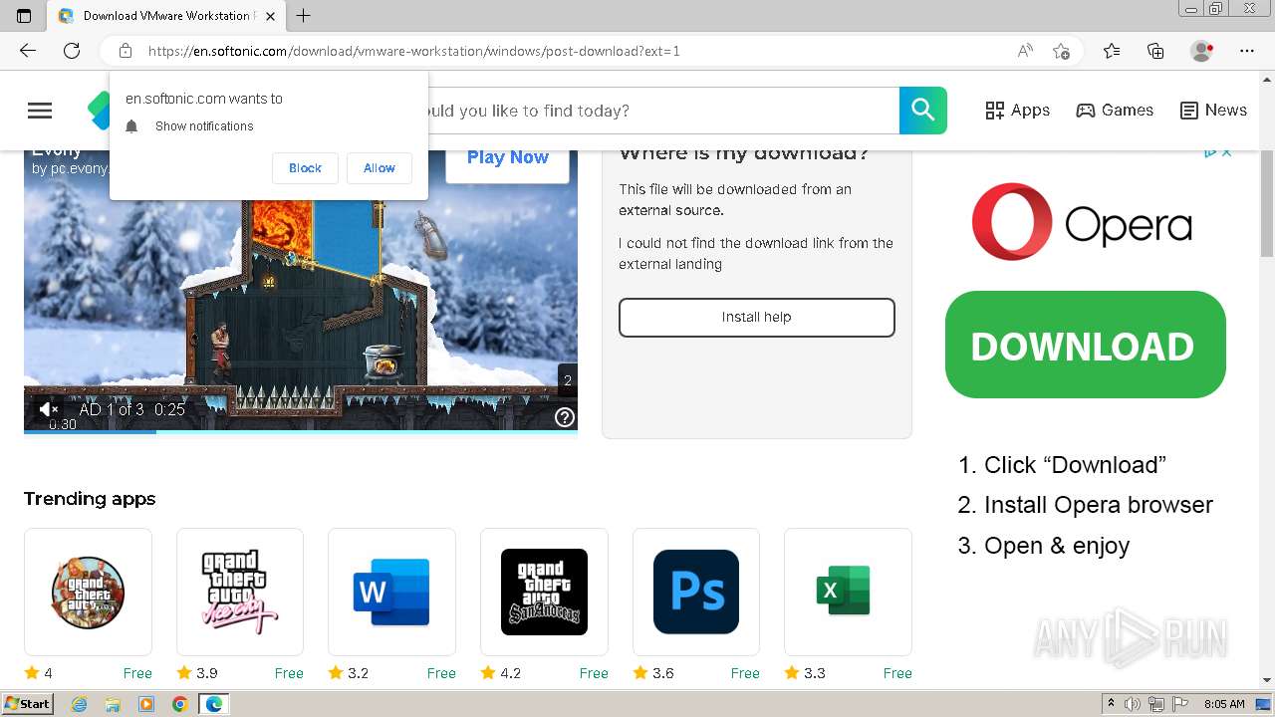
Task: Open the Softonic hamburger menu
Action: point(40,111)
